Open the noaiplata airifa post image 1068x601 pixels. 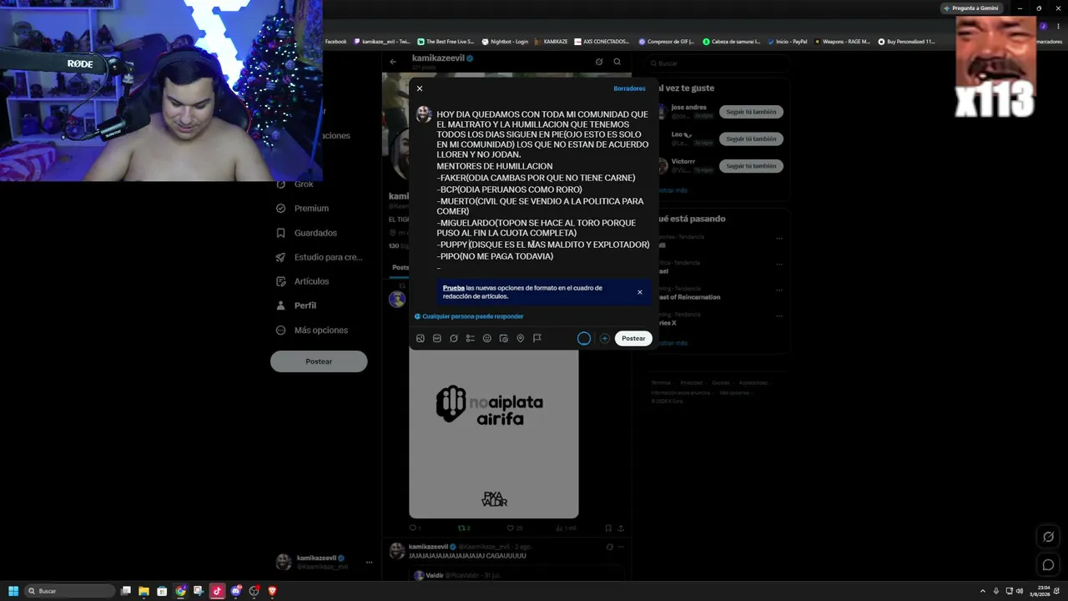(x=493, y=434)
